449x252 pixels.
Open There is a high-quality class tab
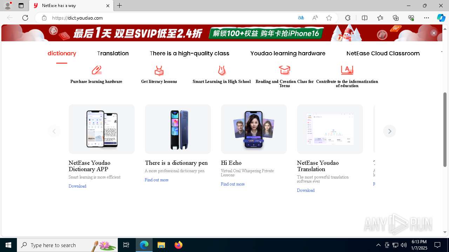tap(189, 53)
